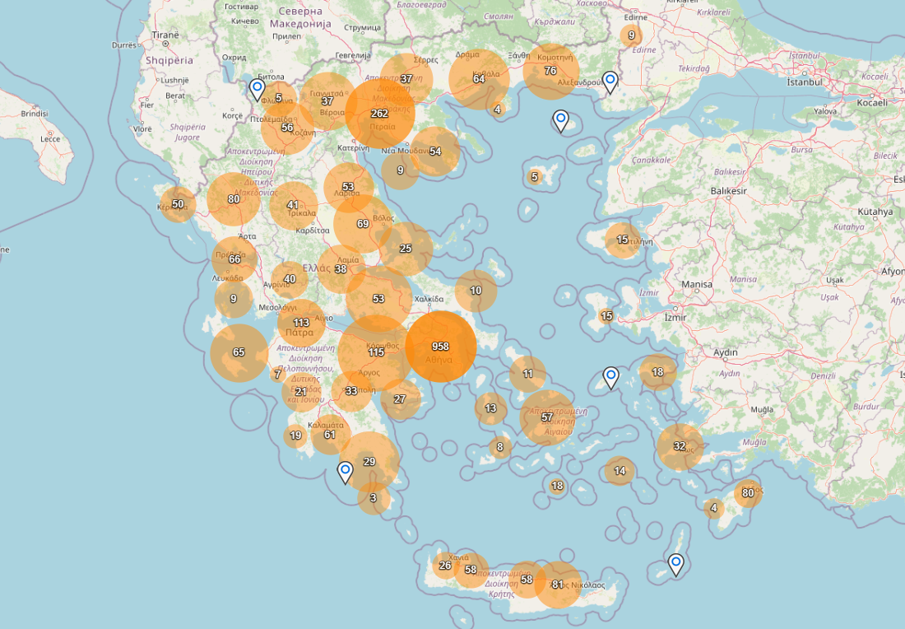Expand the 14 cluster in southern Cyclades
The image size is (905, 629).
click(x=620, y=471)
